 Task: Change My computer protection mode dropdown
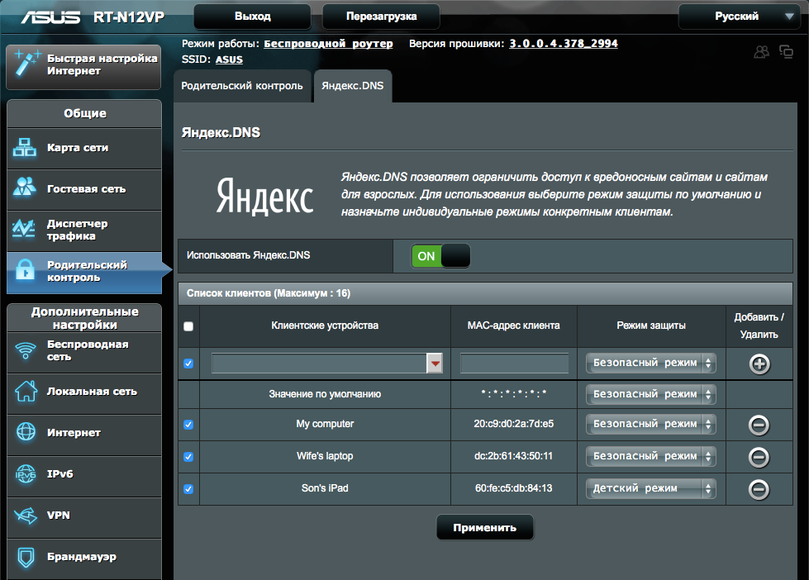[651, 424]
